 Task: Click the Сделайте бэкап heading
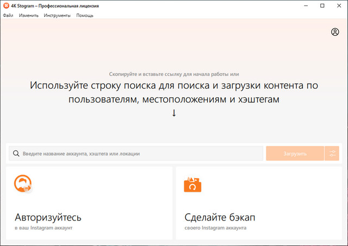coord(220,218)
